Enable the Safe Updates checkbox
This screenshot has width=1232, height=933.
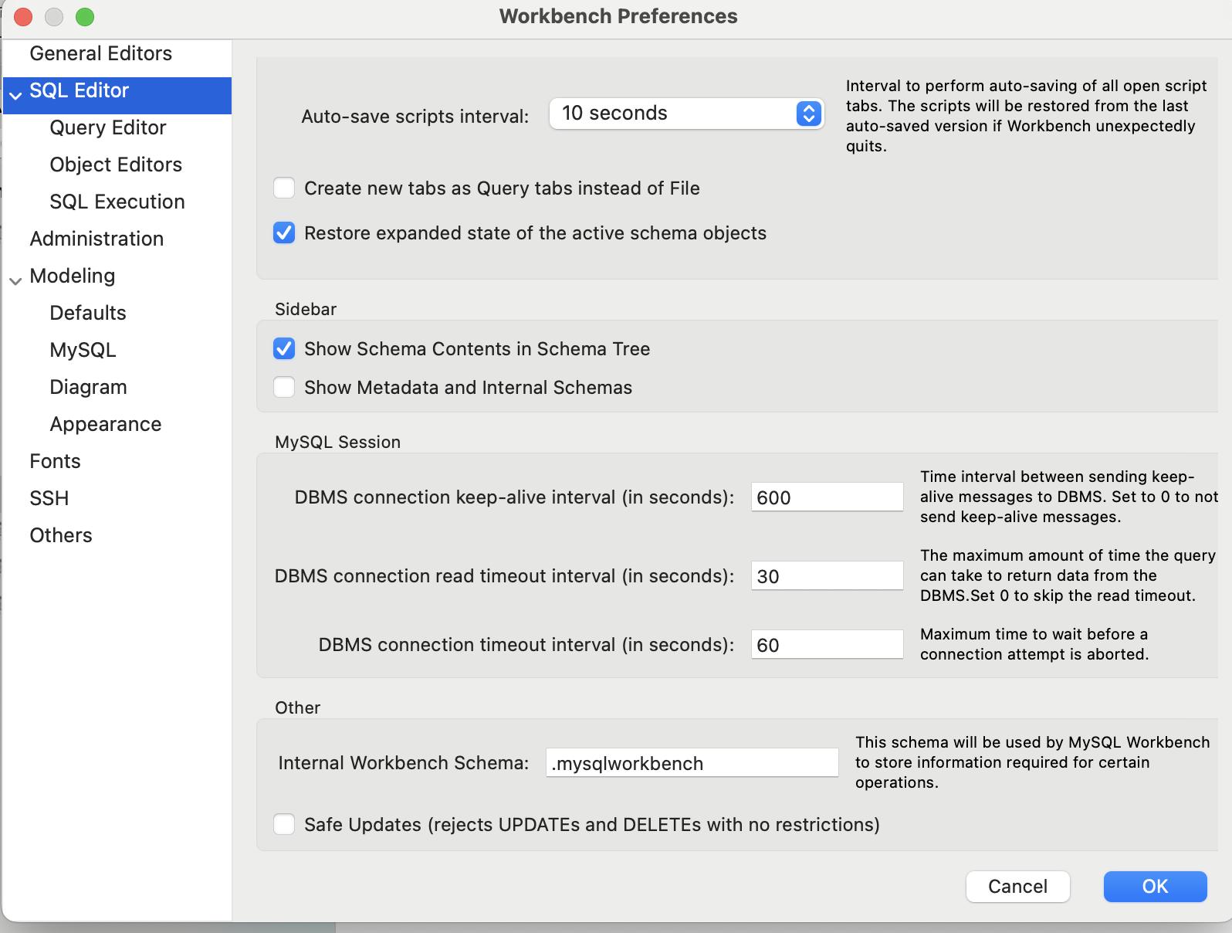[x=284, y=824]
